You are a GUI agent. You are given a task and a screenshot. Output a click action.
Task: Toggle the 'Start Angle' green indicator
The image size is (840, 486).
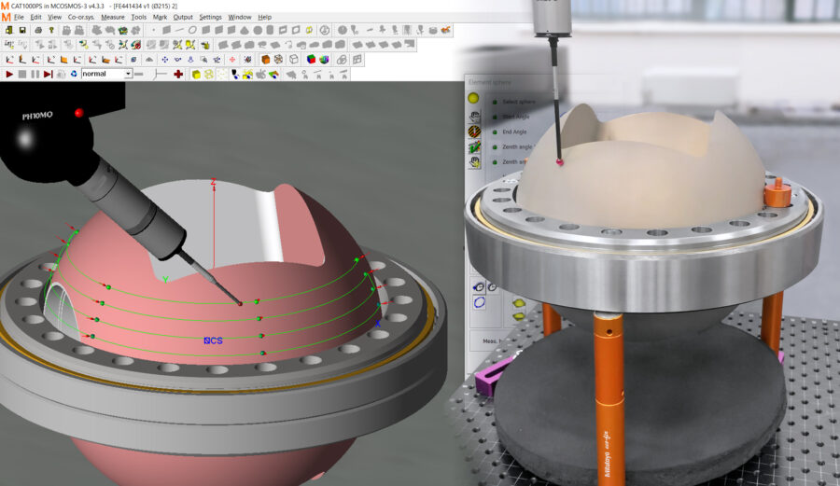[x=494, y=117]
